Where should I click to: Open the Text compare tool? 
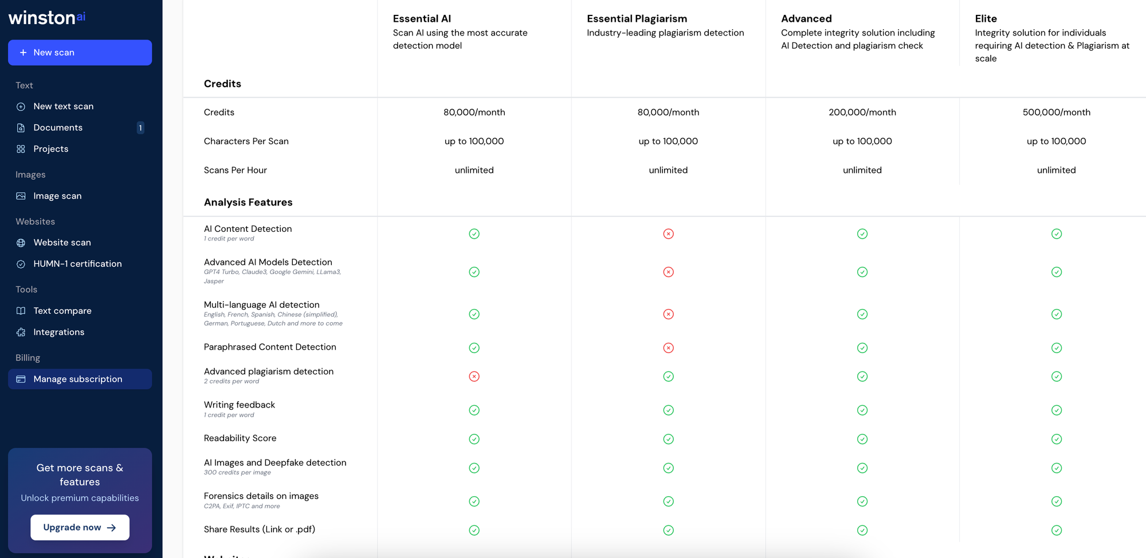[x=80, y=311]
